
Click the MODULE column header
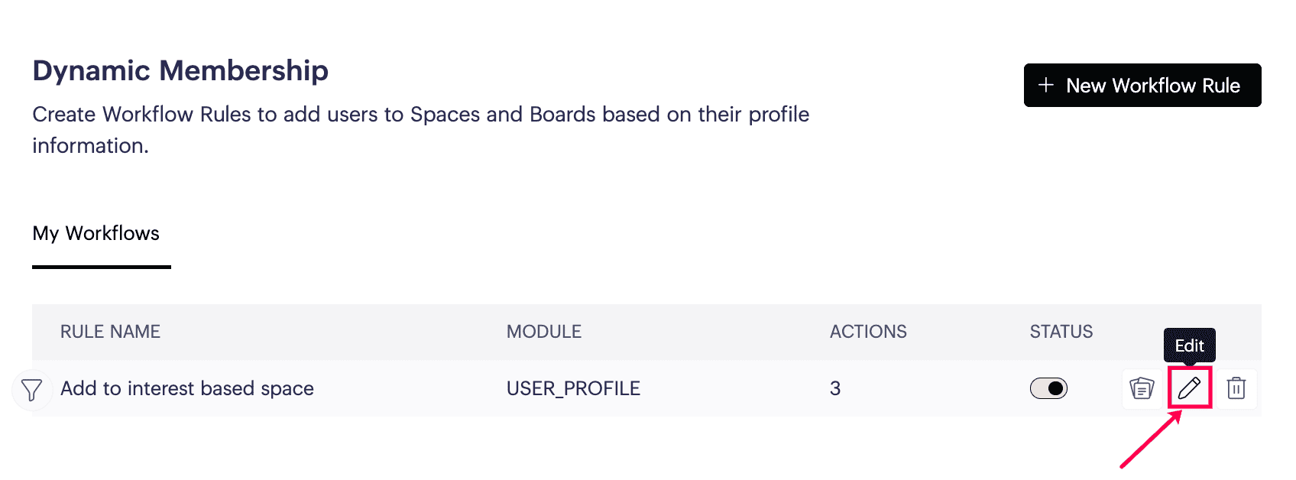(x=544, y=332)
